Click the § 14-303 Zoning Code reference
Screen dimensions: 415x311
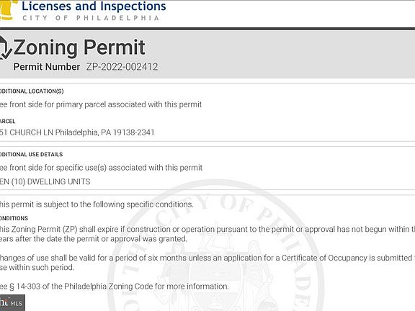point(115,287)
